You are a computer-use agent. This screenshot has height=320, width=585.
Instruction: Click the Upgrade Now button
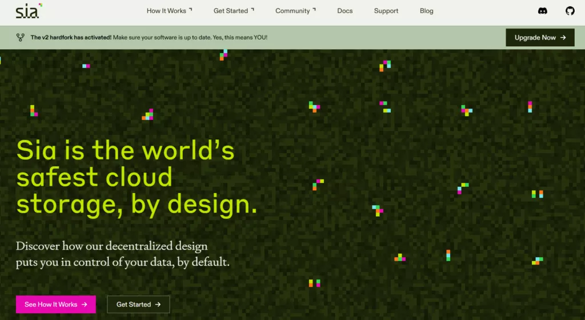[540, 38]
